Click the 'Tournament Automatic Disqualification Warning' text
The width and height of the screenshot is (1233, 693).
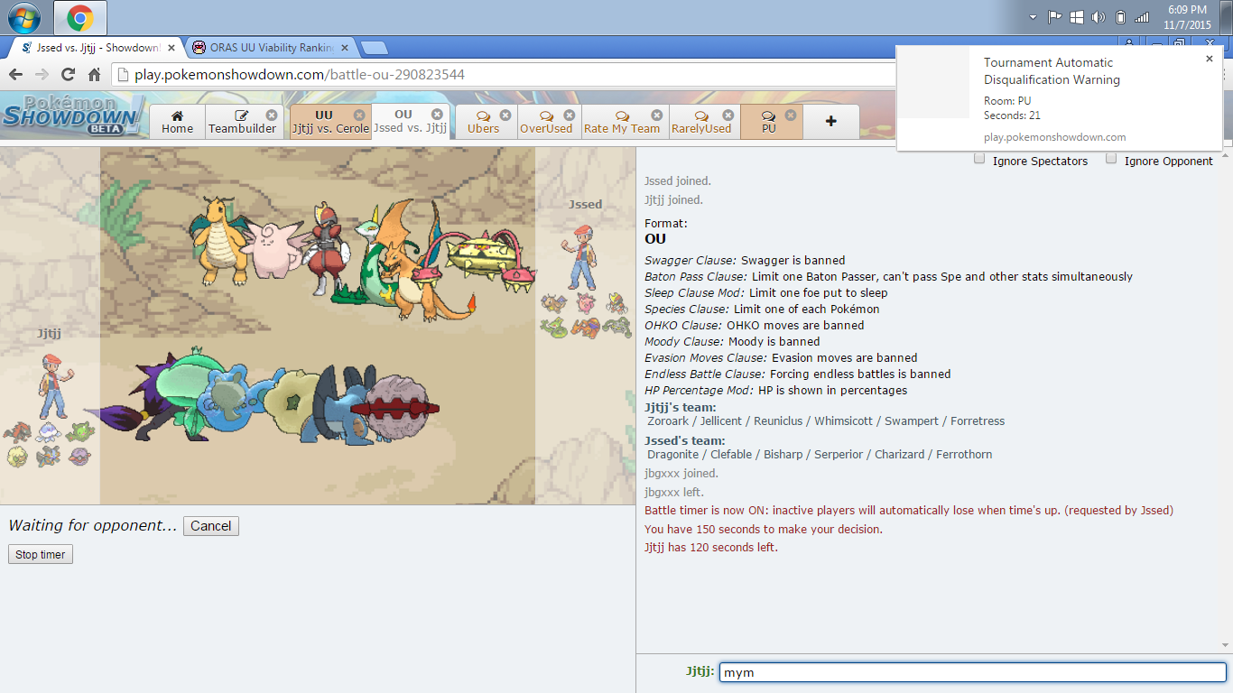[x=1052, y=71]
